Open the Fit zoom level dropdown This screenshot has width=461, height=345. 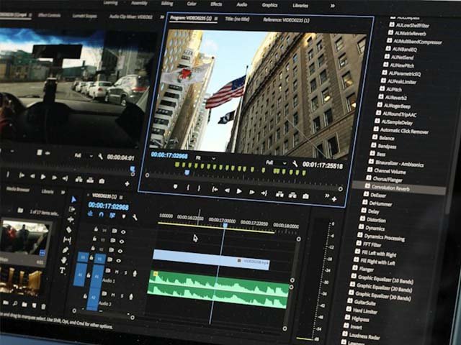pos(203,157)
